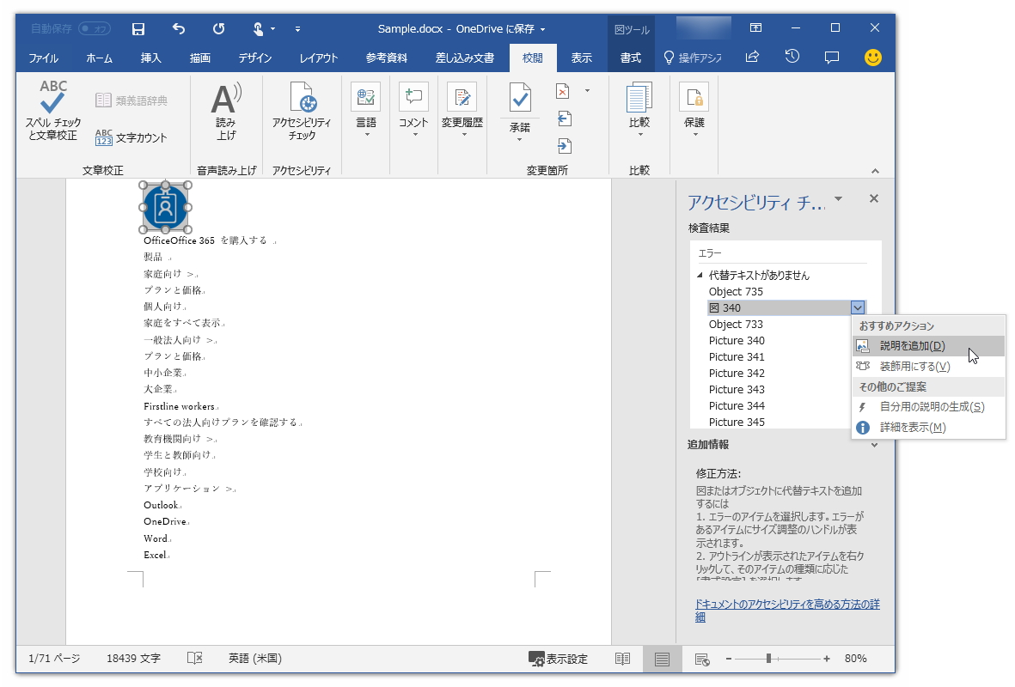Switch to 閲覧モード in the status bar
The width and height of the screenshot is (1015, 687).
[621, 659]
